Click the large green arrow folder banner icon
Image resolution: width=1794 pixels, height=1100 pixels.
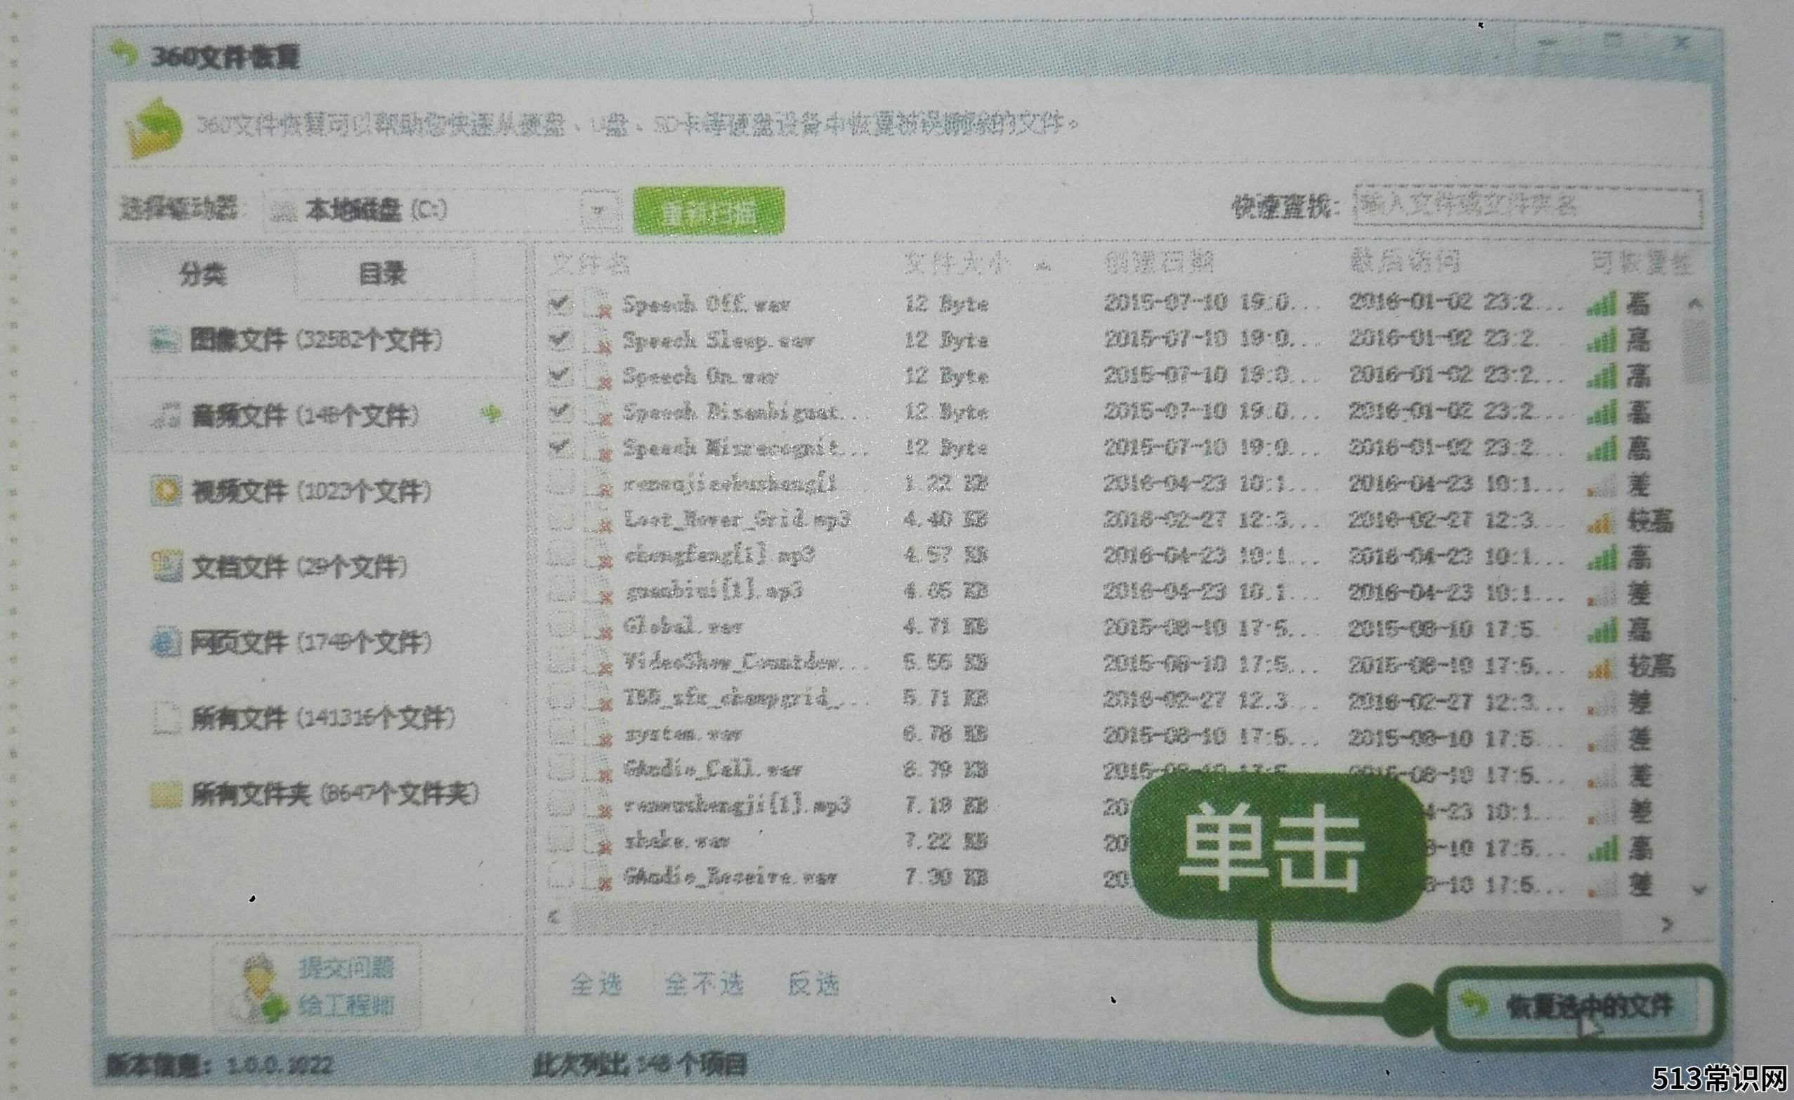coord(154,128)
